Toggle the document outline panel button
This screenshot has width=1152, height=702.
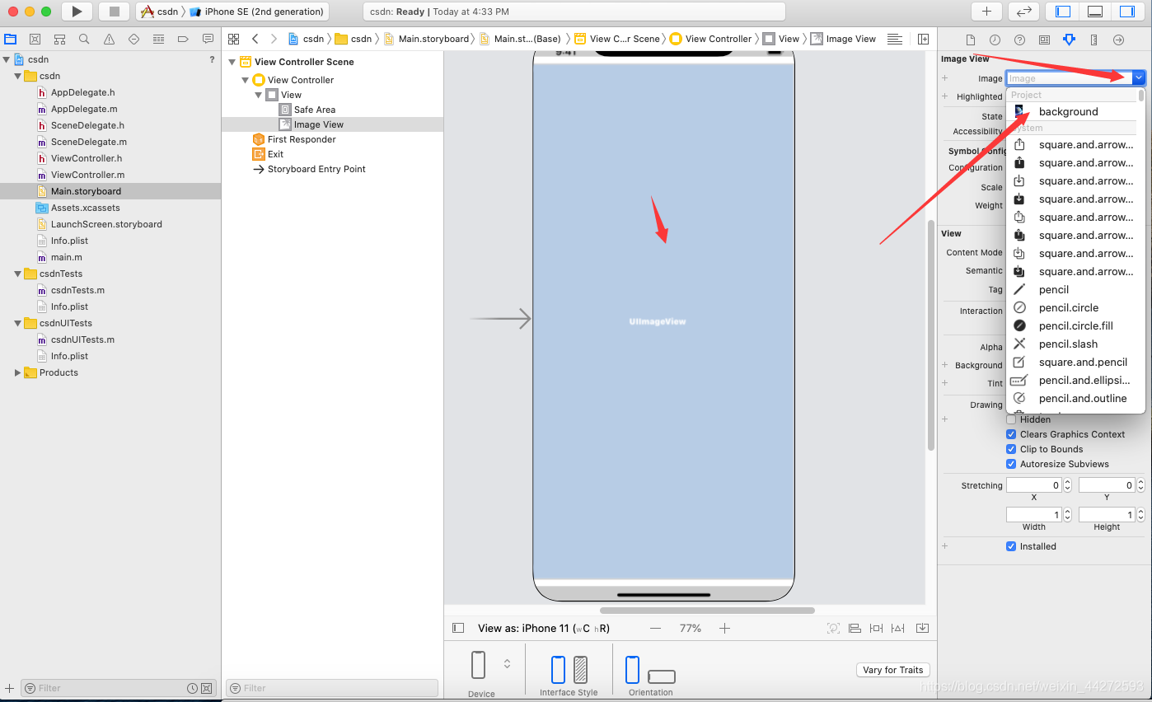458,628
